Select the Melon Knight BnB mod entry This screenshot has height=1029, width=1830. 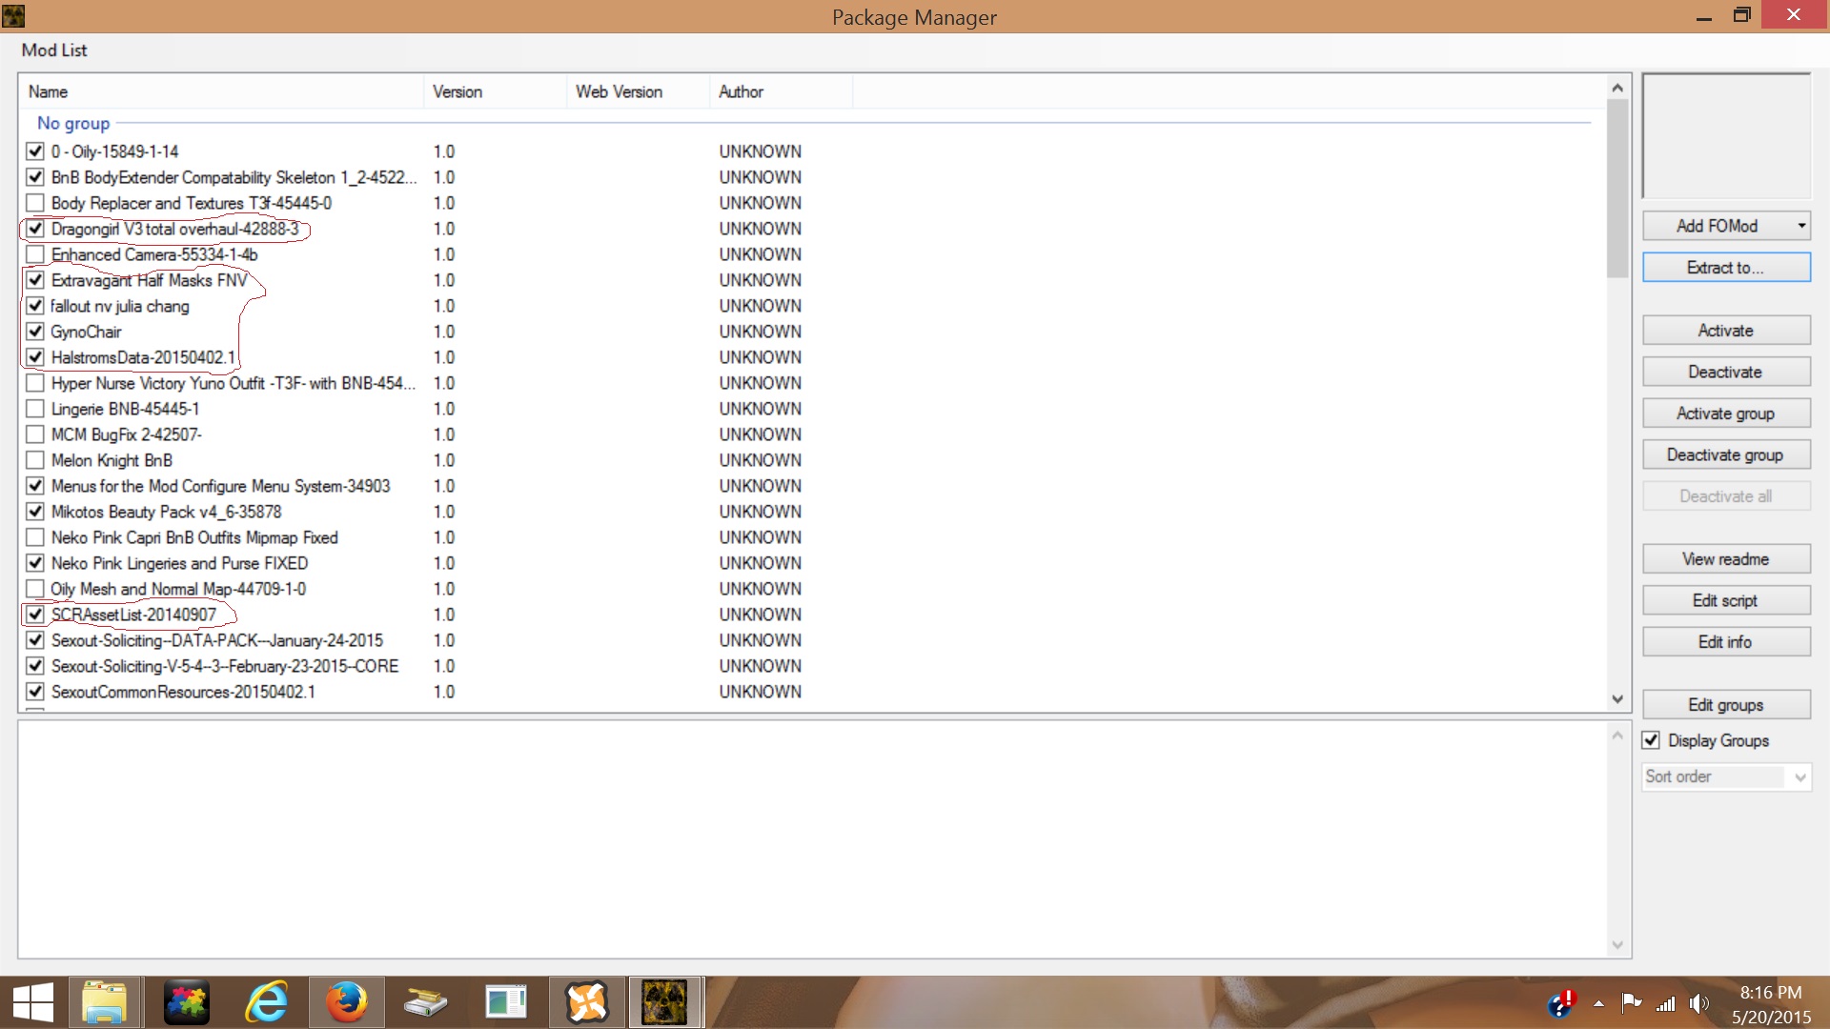coord(112,460)
